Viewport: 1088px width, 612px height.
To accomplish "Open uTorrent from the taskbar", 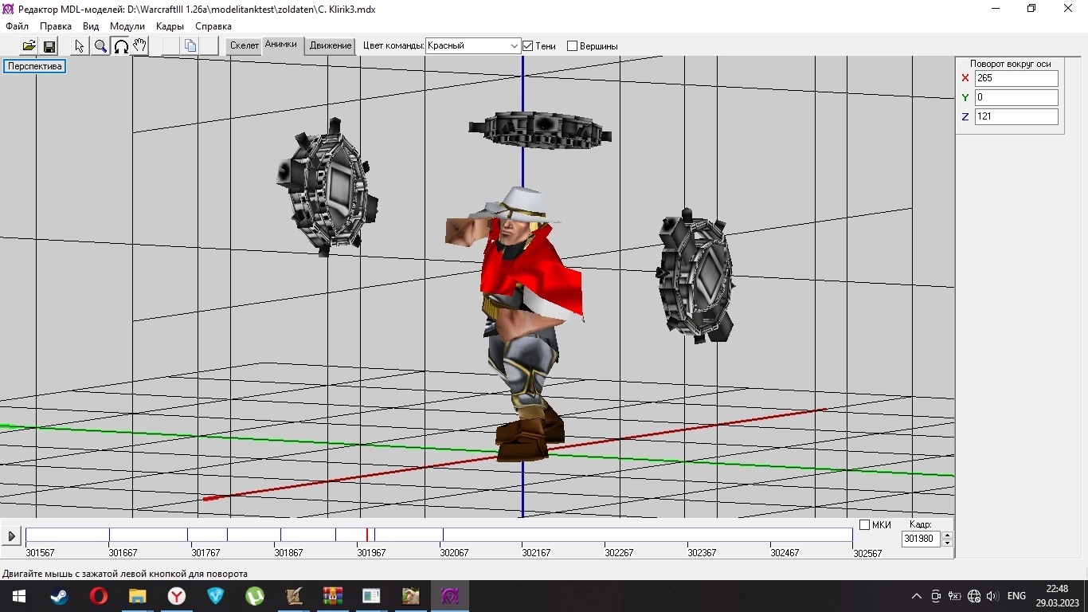I will click(x=254, y=596).
